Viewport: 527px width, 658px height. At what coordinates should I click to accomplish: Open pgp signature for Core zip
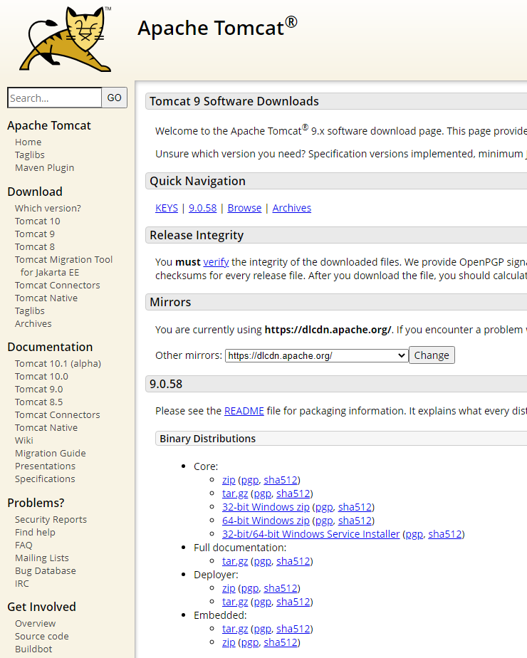250,480
